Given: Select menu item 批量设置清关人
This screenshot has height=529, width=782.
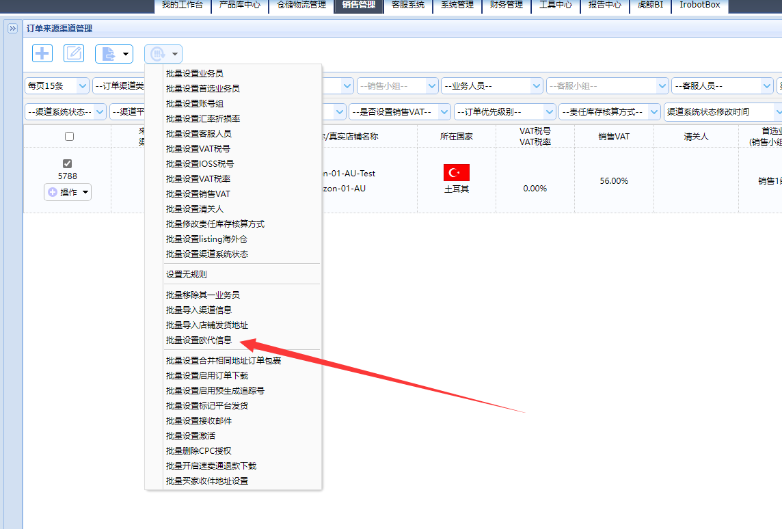Looking at the screenshot, I should point(195,208).
